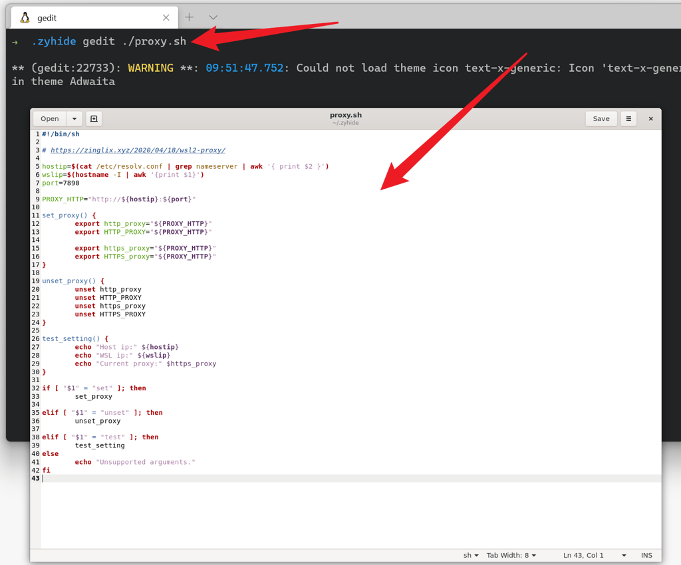Open the terminal profile dropdown chevron
Screen dimensions: 681x565
[213, 17]
